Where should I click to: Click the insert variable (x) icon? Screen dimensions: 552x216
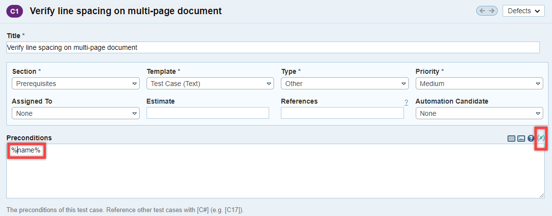[x=541, y=138]
